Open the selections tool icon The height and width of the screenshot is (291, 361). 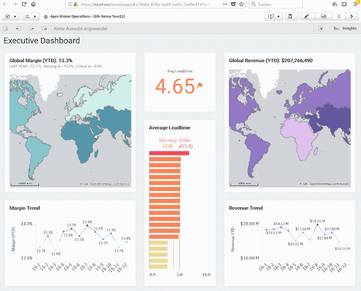point(320,28)
